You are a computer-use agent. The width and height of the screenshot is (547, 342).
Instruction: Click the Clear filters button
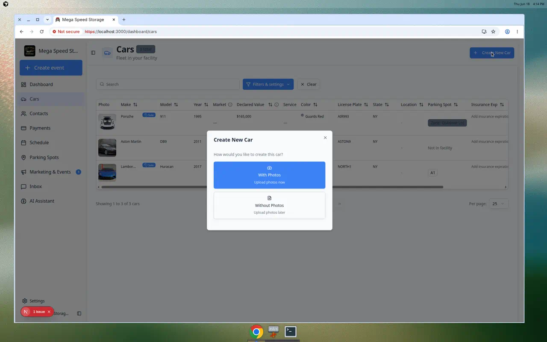click(x=308, y=84)
